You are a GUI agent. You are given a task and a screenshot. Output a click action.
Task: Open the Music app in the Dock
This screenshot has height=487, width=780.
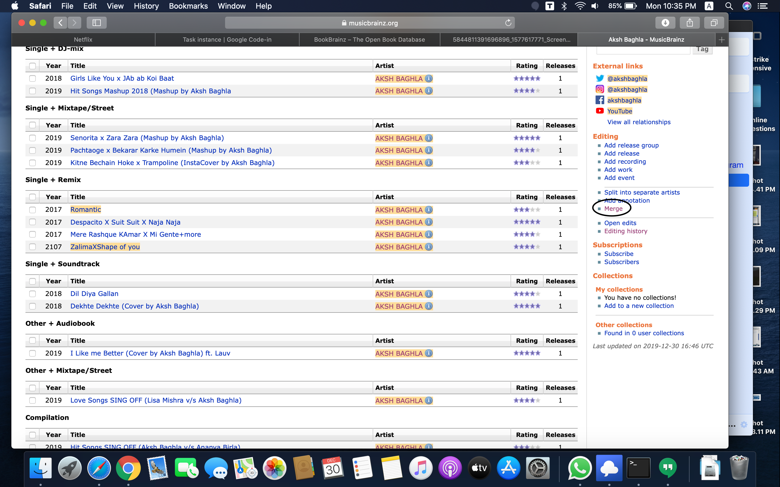click(x=421, y=468)
